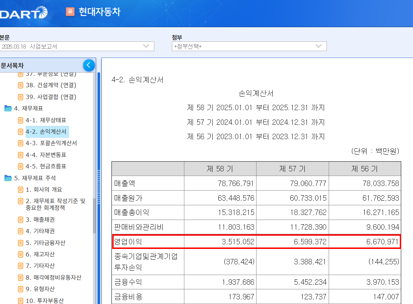
Task: Click the document icon next to 39. 사업결합 (연결)
Action: [x=20, y=97]
